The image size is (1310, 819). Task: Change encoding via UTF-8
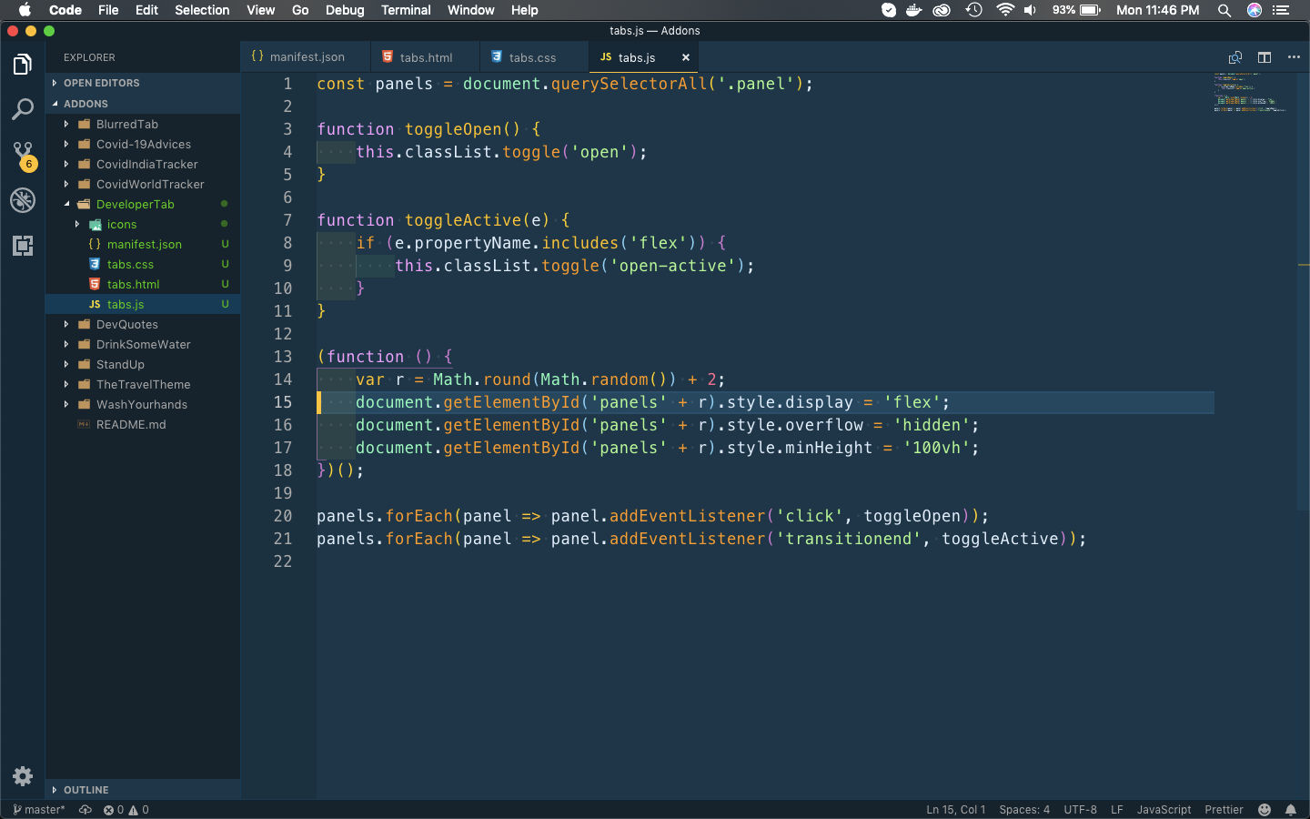(1081, 810)
